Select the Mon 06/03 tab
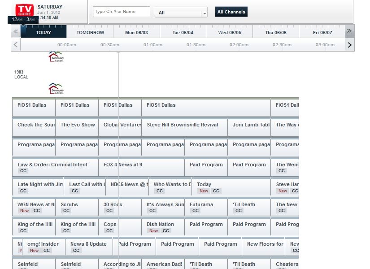This screenshot has height=269, width=370. click(136, 33)
